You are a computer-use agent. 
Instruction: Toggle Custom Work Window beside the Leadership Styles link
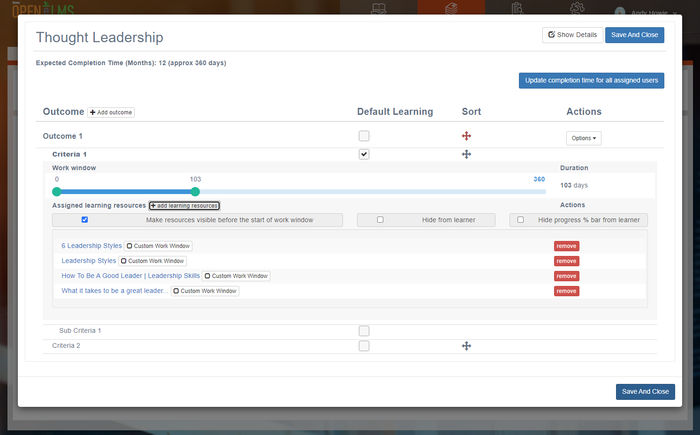pos(152,261)
